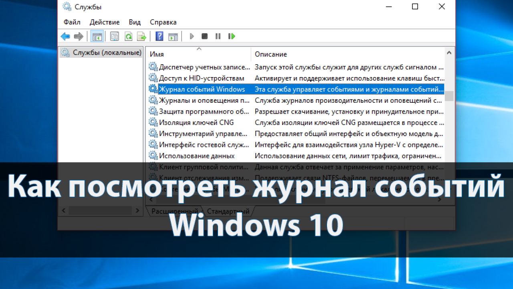513x289 pixels.
Task: Toggle the console tree pane toolbar icon
Action: click(97, 37)
